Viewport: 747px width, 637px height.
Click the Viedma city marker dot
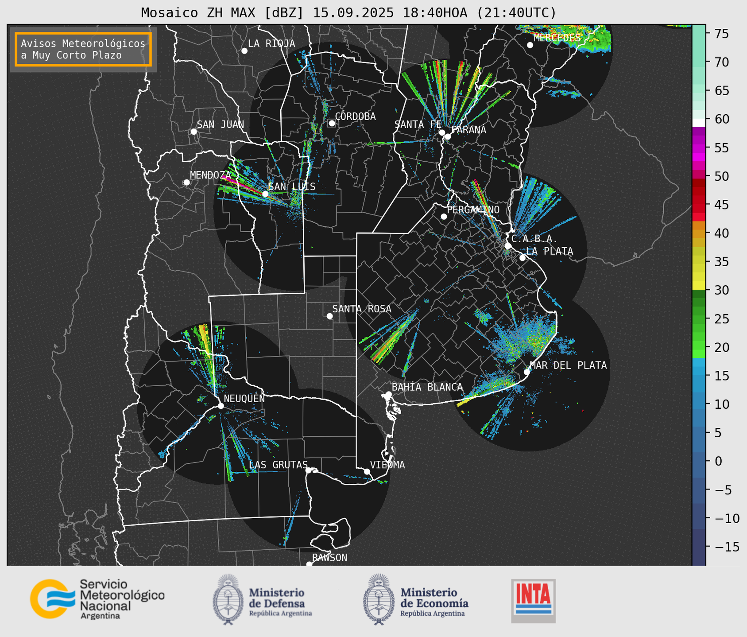point(367,471)
